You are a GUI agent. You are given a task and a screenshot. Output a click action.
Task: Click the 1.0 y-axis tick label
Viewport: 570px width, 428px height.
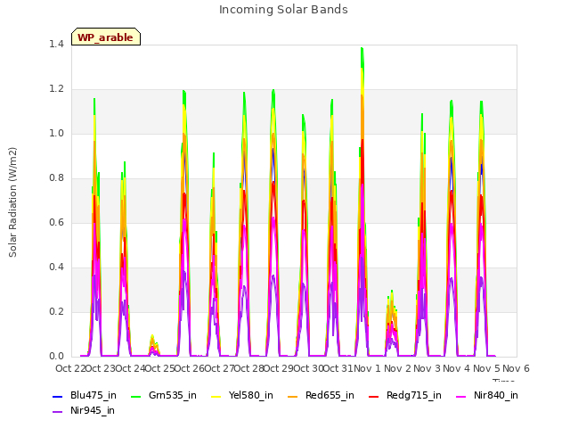[56, 134]
